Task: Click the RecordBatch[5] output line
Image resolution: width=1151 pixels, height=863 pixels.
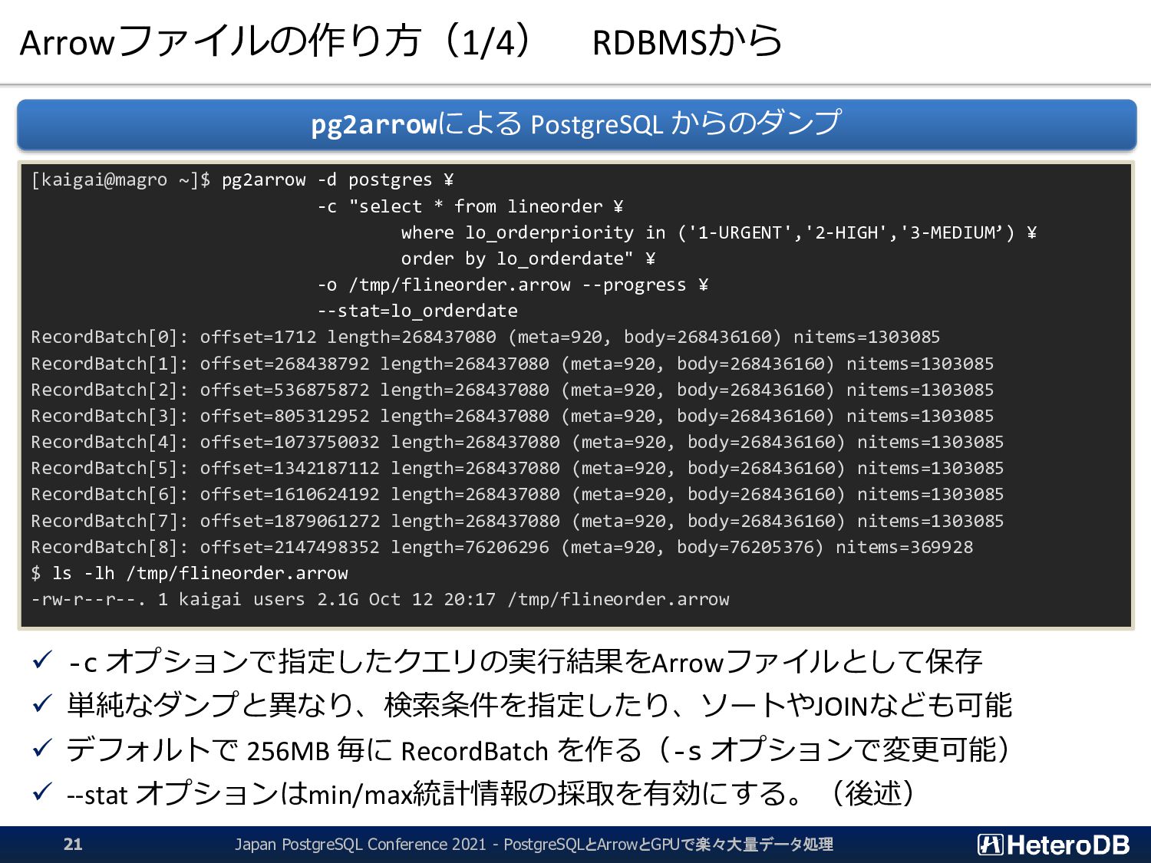Action: coord(517,468)
